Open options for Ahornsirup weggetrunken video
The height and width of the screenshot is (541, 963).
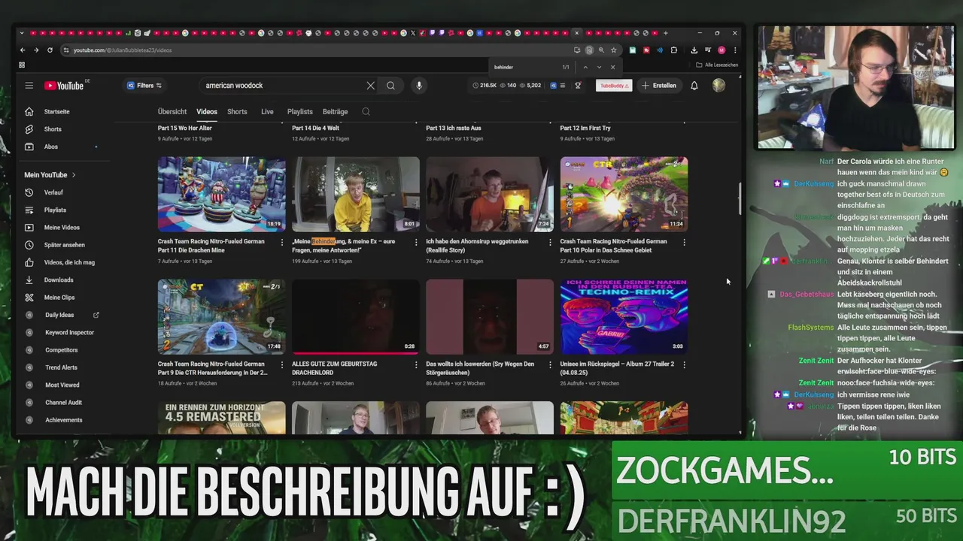point(550,242)
